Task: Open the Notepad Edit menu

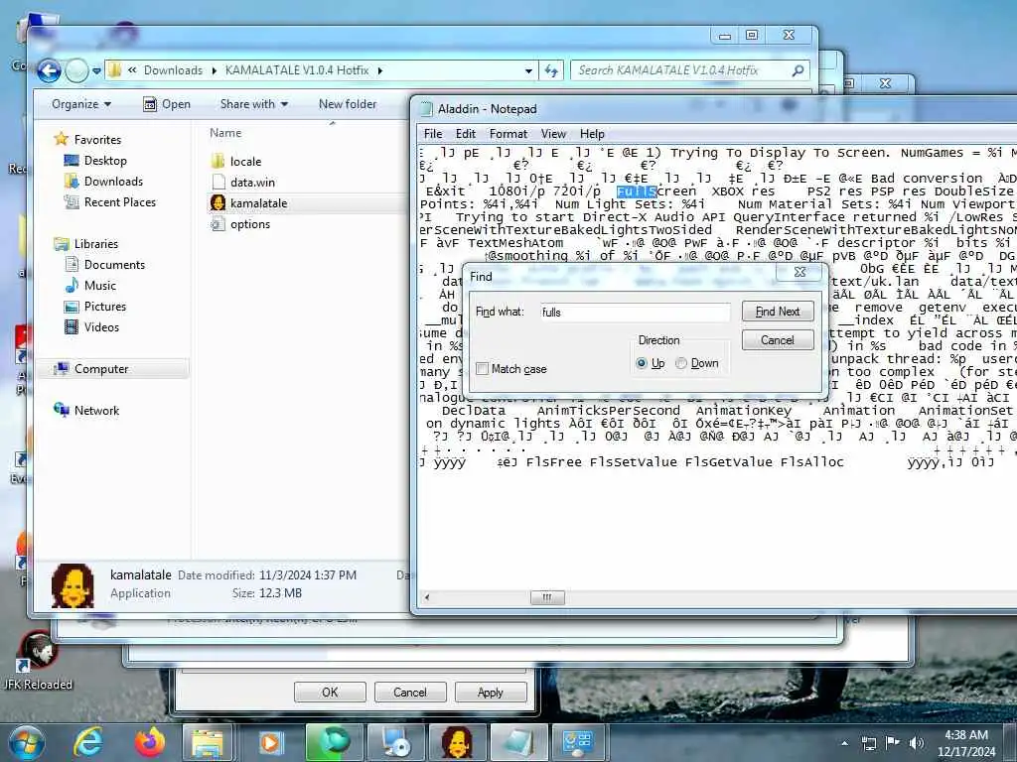Action: 466,134
